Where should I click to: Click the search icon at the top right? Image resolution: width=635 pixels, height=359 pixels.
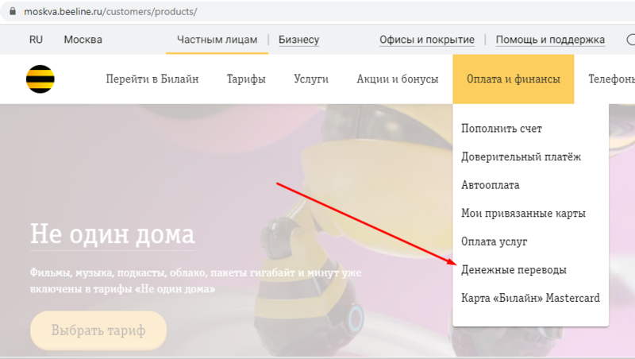630,40
